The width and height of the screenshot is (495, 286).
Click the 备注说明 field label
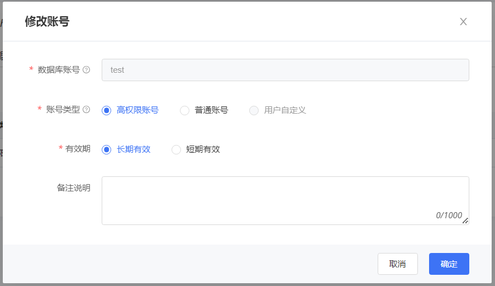coord(73,188)
